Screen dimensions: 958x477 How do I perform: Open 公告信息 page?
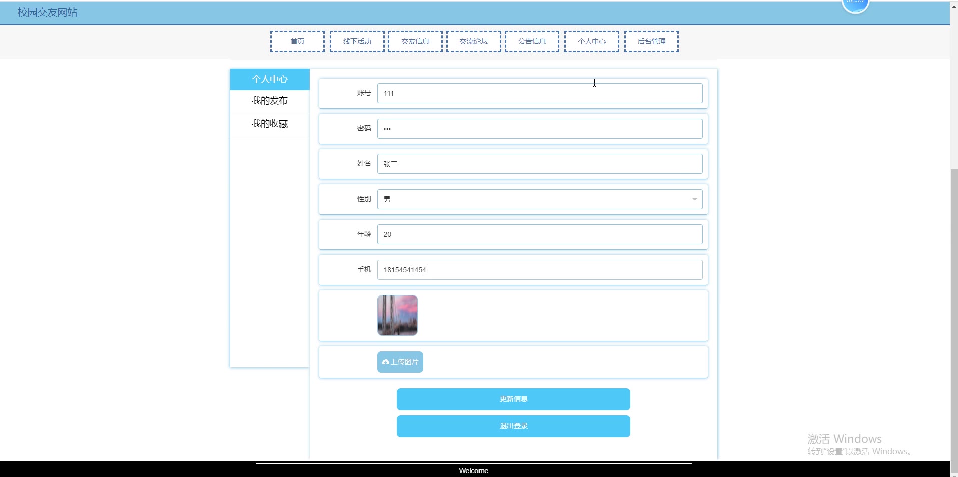[x=532, y=41]
